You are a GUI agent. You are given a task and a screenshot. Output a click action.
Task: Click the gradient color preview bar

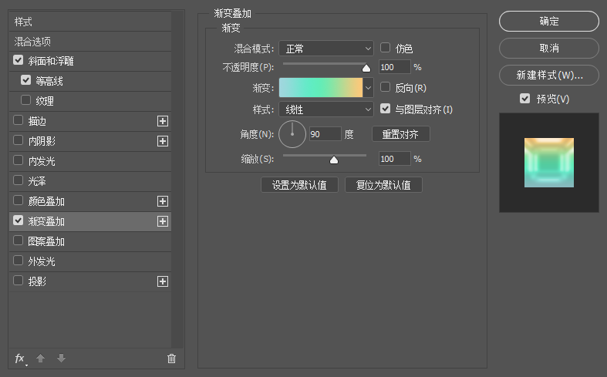click(x=321, y=87)
